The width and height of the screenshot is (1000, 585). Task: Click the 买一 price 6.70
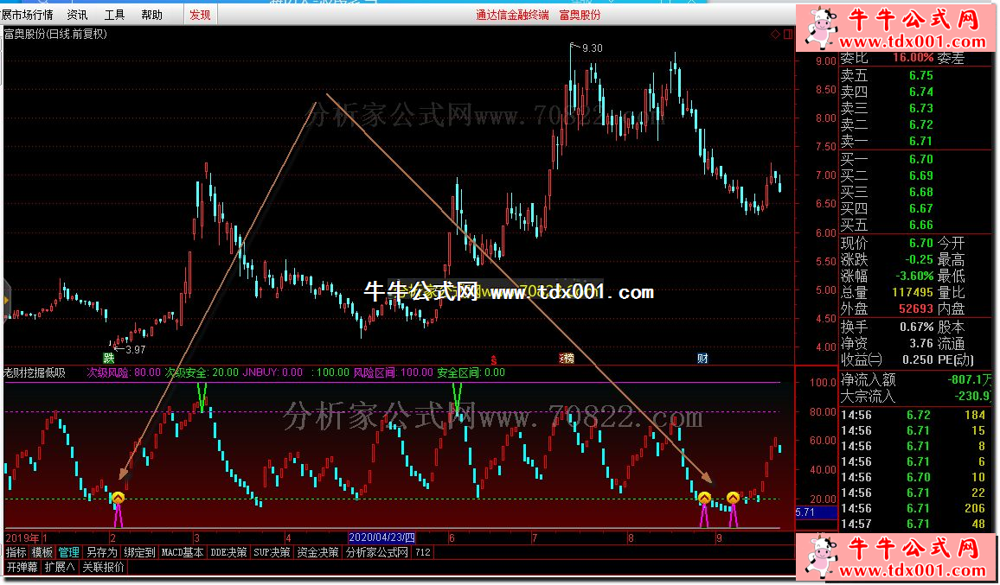[x=921, y=159]
